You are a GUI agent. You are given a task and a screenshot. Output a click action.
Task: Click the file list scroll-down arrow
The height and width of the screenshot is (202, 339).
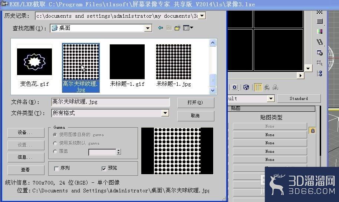tap(213, 90)
